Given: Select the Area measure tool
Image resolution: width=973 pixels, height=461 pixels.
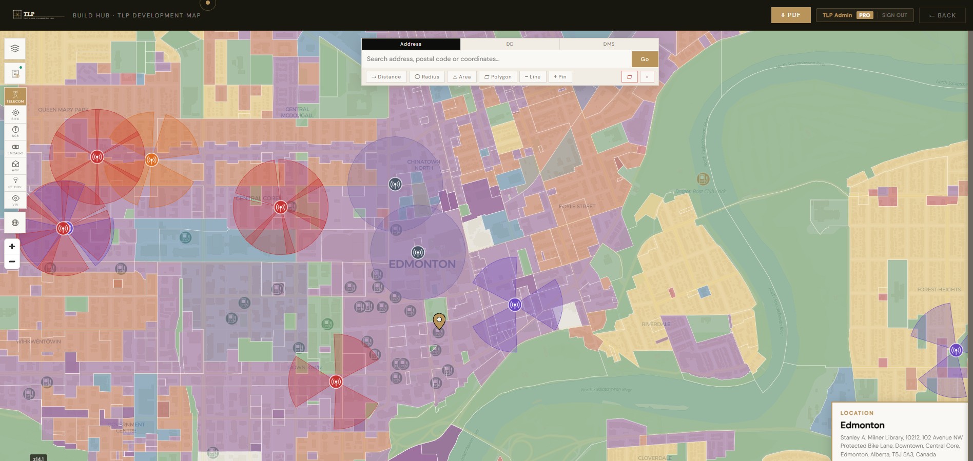Looking at the screenshot, I should (x=462, y=77).
